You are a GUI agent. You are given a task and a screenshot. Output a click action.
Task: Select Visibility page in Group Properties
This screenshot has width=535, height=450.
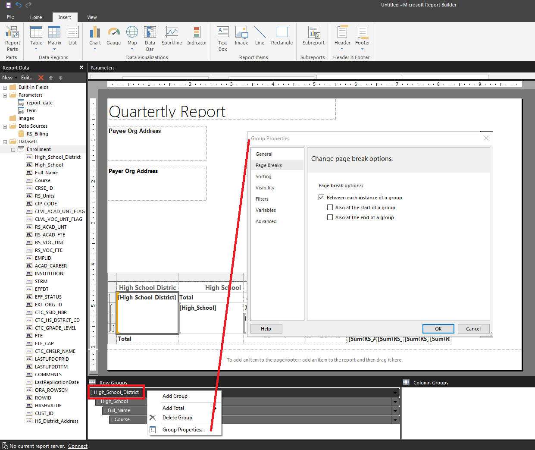click(277, 188)
